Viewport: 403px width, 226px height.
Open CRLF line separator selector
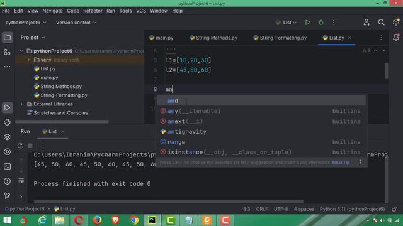click(262, 209)
